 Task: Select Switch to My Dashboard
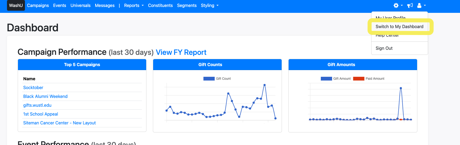(399, 26)
